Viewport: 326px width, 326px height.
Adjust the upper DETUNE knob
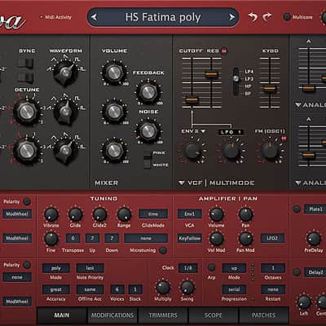click(26, 112)
